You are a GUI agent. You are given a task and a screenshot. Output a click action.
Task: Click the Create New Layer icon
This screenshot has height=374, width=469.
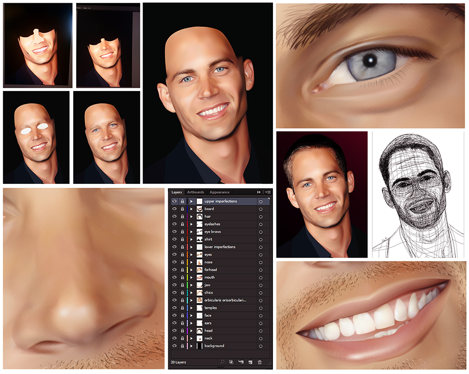[x=250, y=362]
